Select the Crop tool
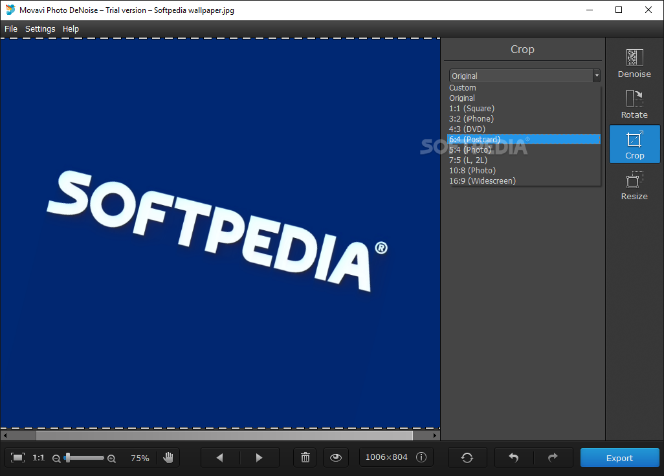The height and width of the screenshot is (476, 664). coord(634,144)
